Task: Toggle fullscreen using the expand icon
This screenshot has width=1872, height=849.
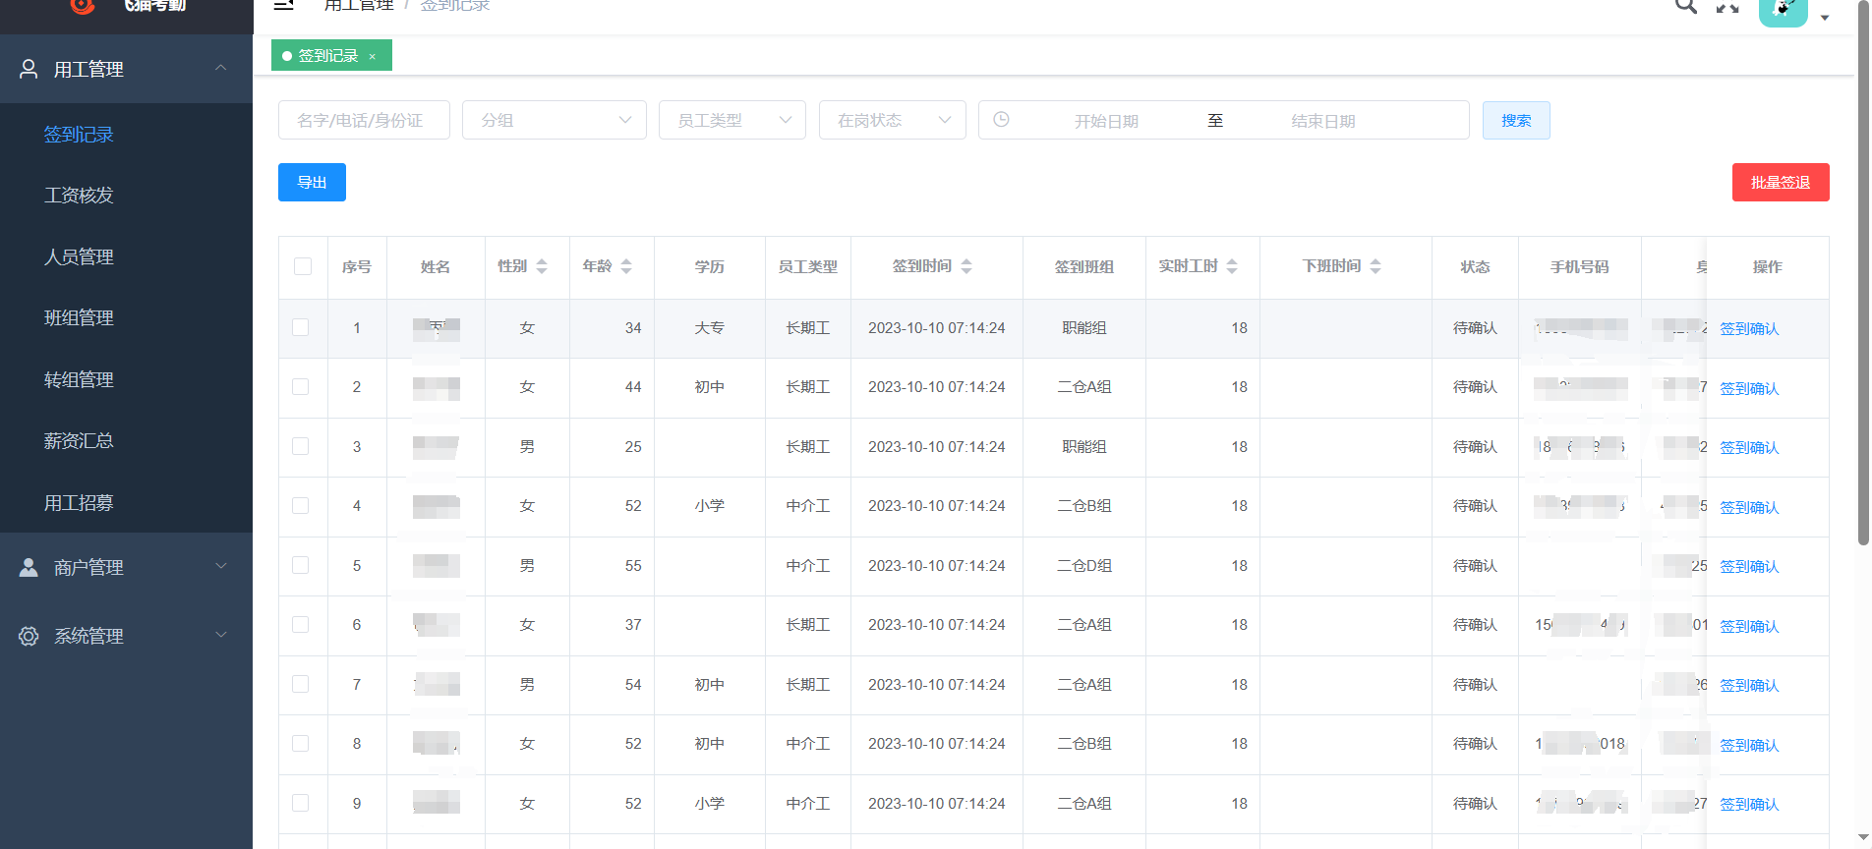Action: click(x=1727, y=6)
